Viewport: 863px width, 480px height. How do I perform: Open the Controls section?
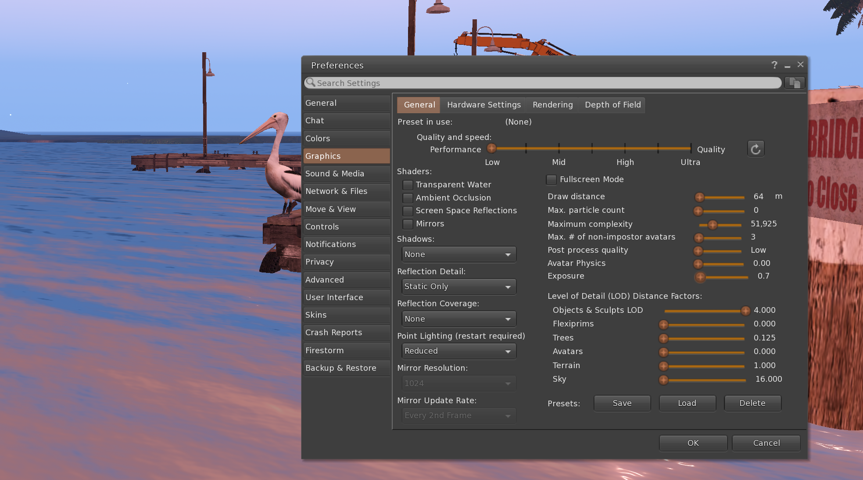[x=346, y=227]
